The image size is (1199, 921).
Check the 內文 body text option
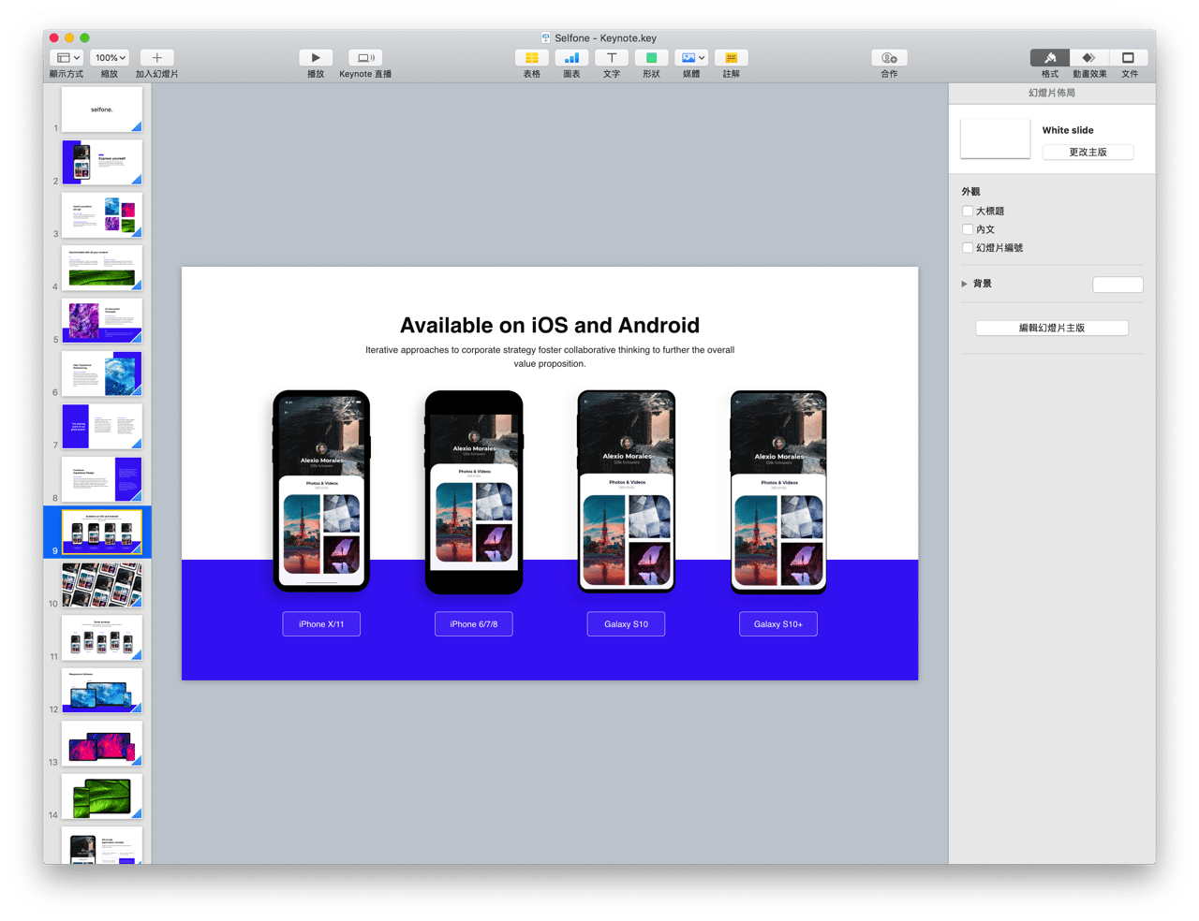pos(967,229)
